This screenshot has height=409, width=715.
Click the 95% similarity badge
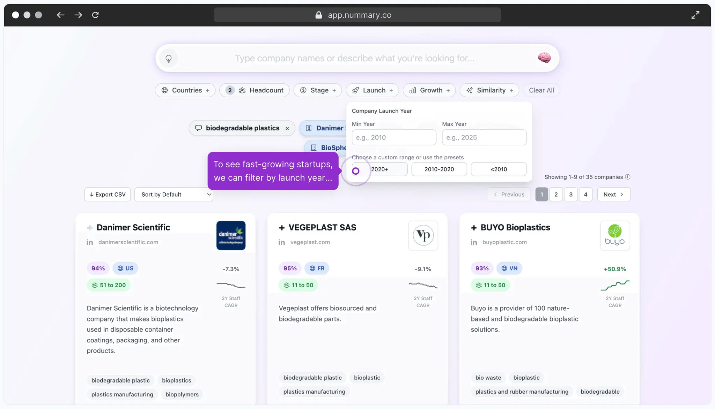[x=290, y=268]
